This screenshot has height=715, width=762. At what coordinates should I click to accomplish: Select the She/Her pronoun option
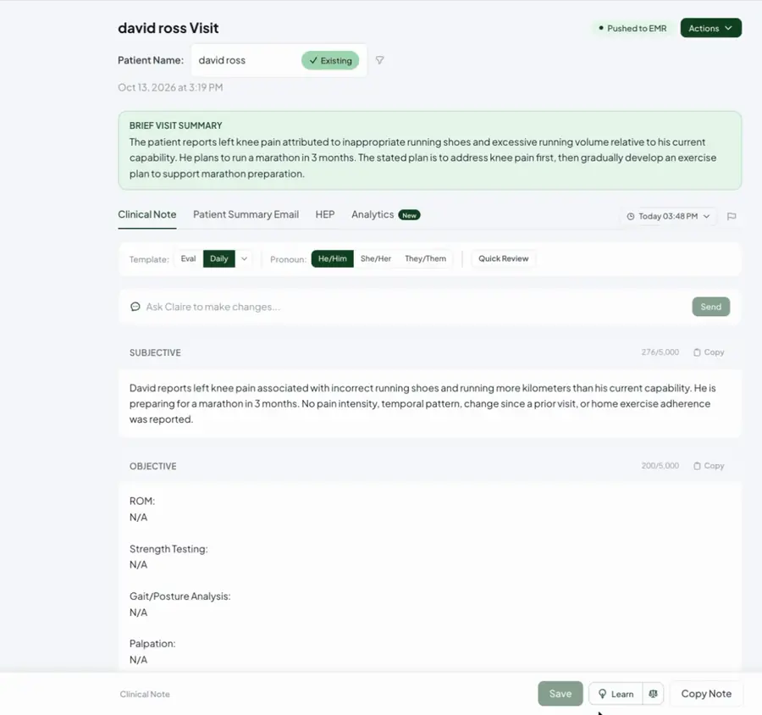(376, 258)
